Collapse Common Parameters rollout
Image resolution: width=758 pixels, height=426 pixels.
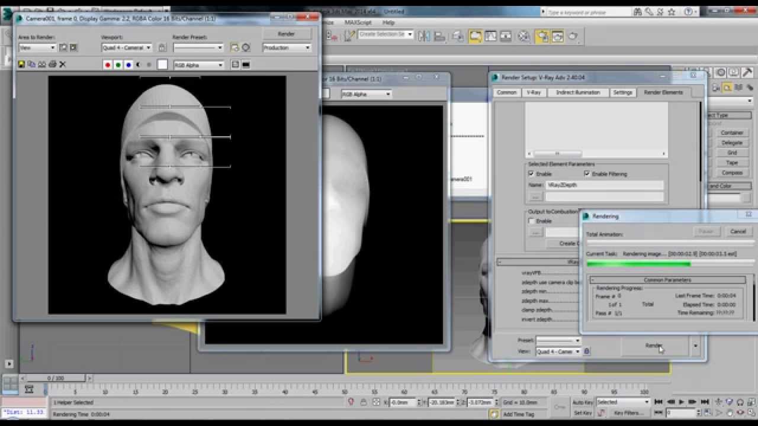(667, 280)
